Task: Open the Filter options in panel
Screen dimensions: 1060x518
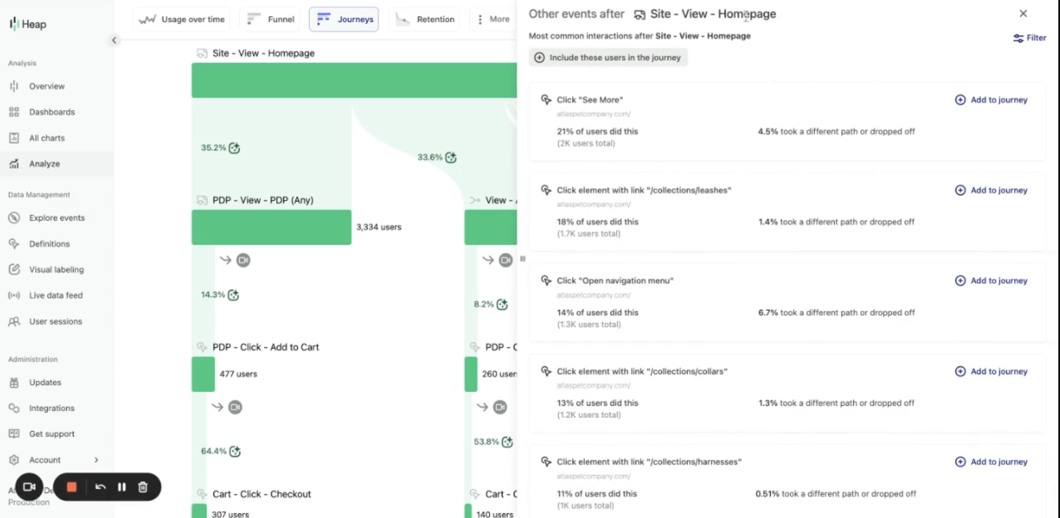Action: 1029,38
